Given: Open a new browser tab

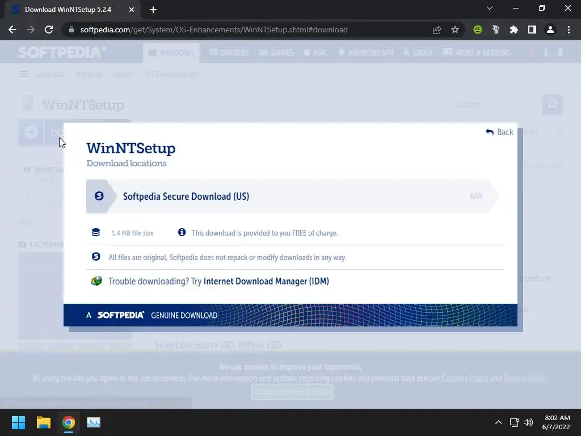Looking at the screenshot, I should (x=153, y=10).
